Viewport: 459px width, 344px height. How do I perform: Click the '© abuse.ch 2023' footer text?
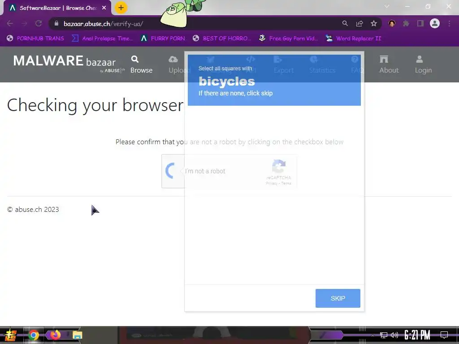tap(33, 210)
